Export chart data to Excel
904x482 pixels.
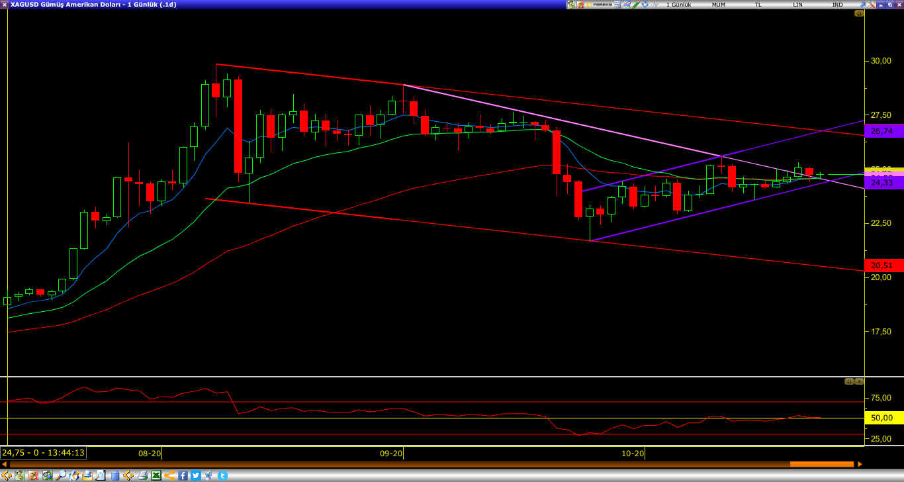tap(156, 475)
